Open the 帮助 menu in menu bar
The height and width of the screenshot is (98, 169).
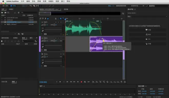coord(68,1)
